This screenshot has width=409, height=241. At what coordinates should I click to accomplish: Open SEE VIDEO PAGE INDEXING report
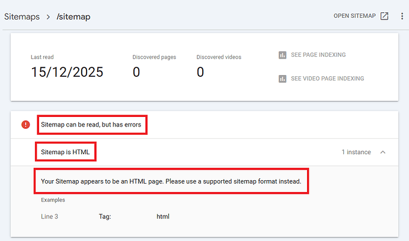coord(321,79)
